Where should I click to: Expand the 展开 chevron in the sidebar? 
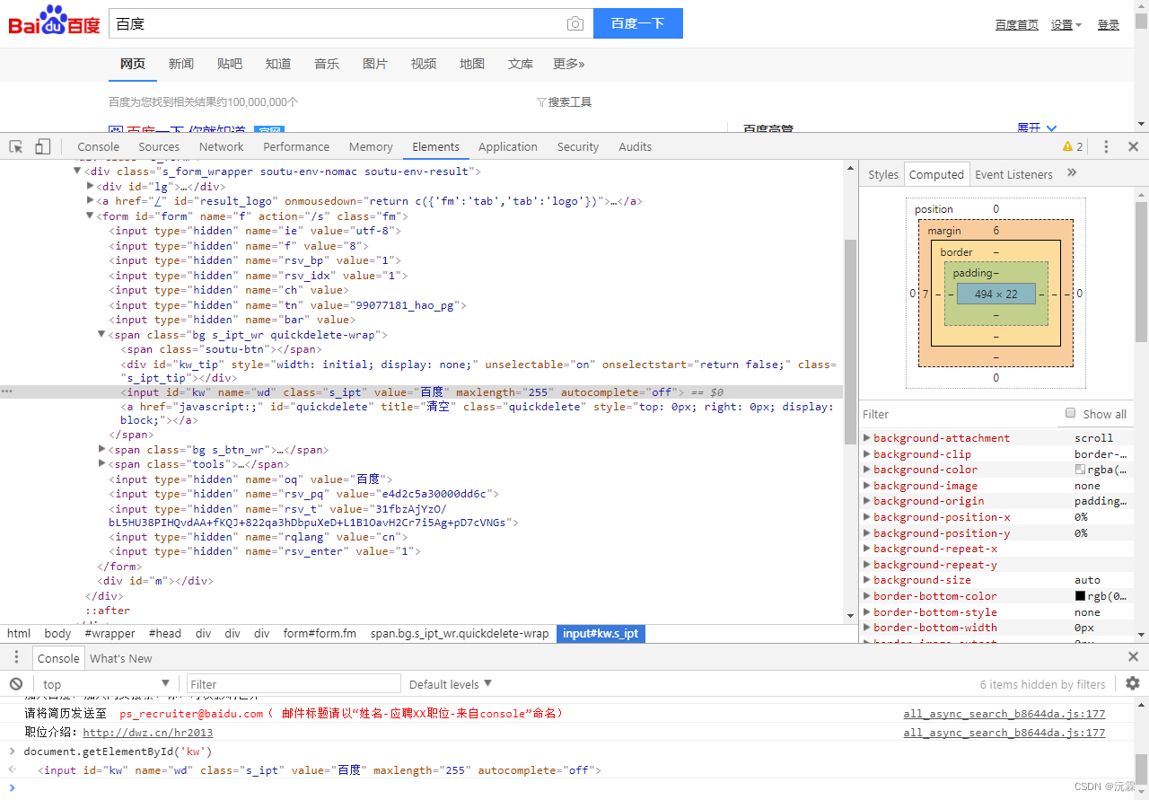point(1051,128)
